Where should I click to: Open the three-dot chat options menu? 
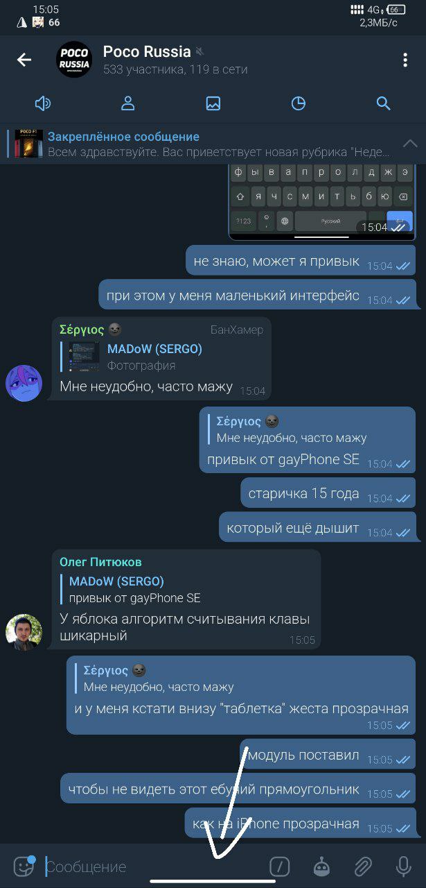405,60
